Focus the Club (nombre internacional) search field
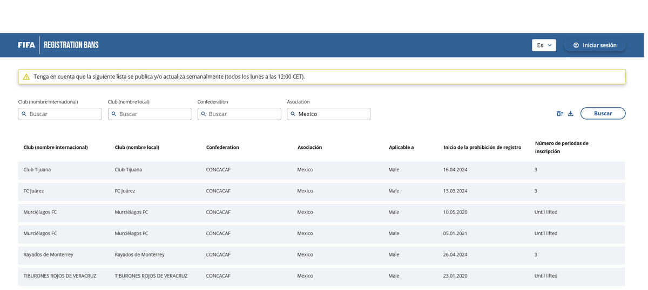Image resolution: width=648 pixels, height=290 pixels. coord(60,114)
